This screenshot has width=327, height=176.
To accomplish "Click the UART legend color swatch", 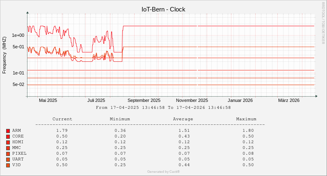I will [8, 159].
